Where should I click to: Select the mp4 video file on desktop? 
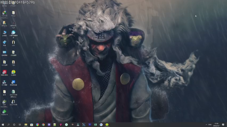[x=13, y=25]
